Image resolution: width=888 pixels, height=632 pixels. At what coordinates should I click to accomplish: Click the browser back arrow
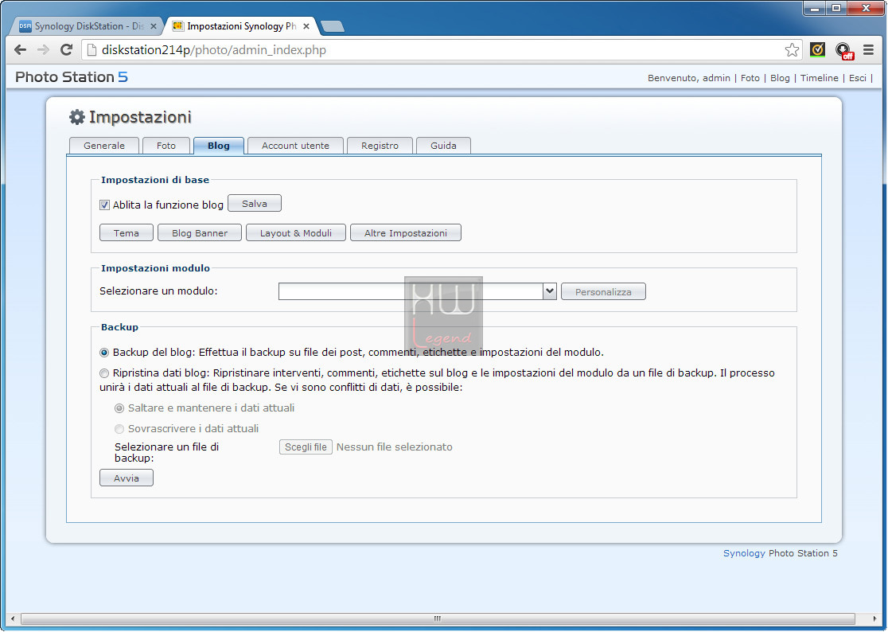click(21, 50)
